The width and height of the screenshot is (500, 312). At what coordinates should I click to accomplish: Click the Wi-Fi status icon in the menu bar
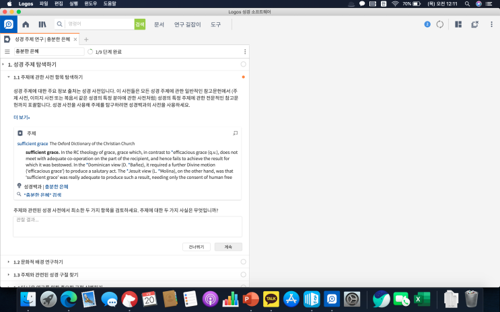[x=395, y=4]
